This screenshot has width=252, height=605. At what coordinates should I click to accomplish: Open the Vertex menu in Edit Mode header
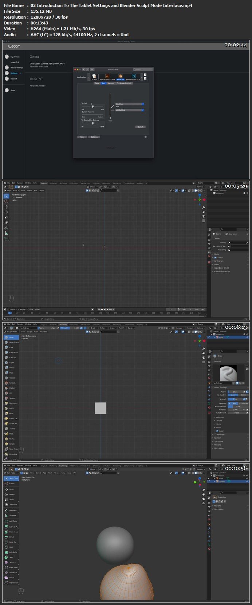(57, 473)
